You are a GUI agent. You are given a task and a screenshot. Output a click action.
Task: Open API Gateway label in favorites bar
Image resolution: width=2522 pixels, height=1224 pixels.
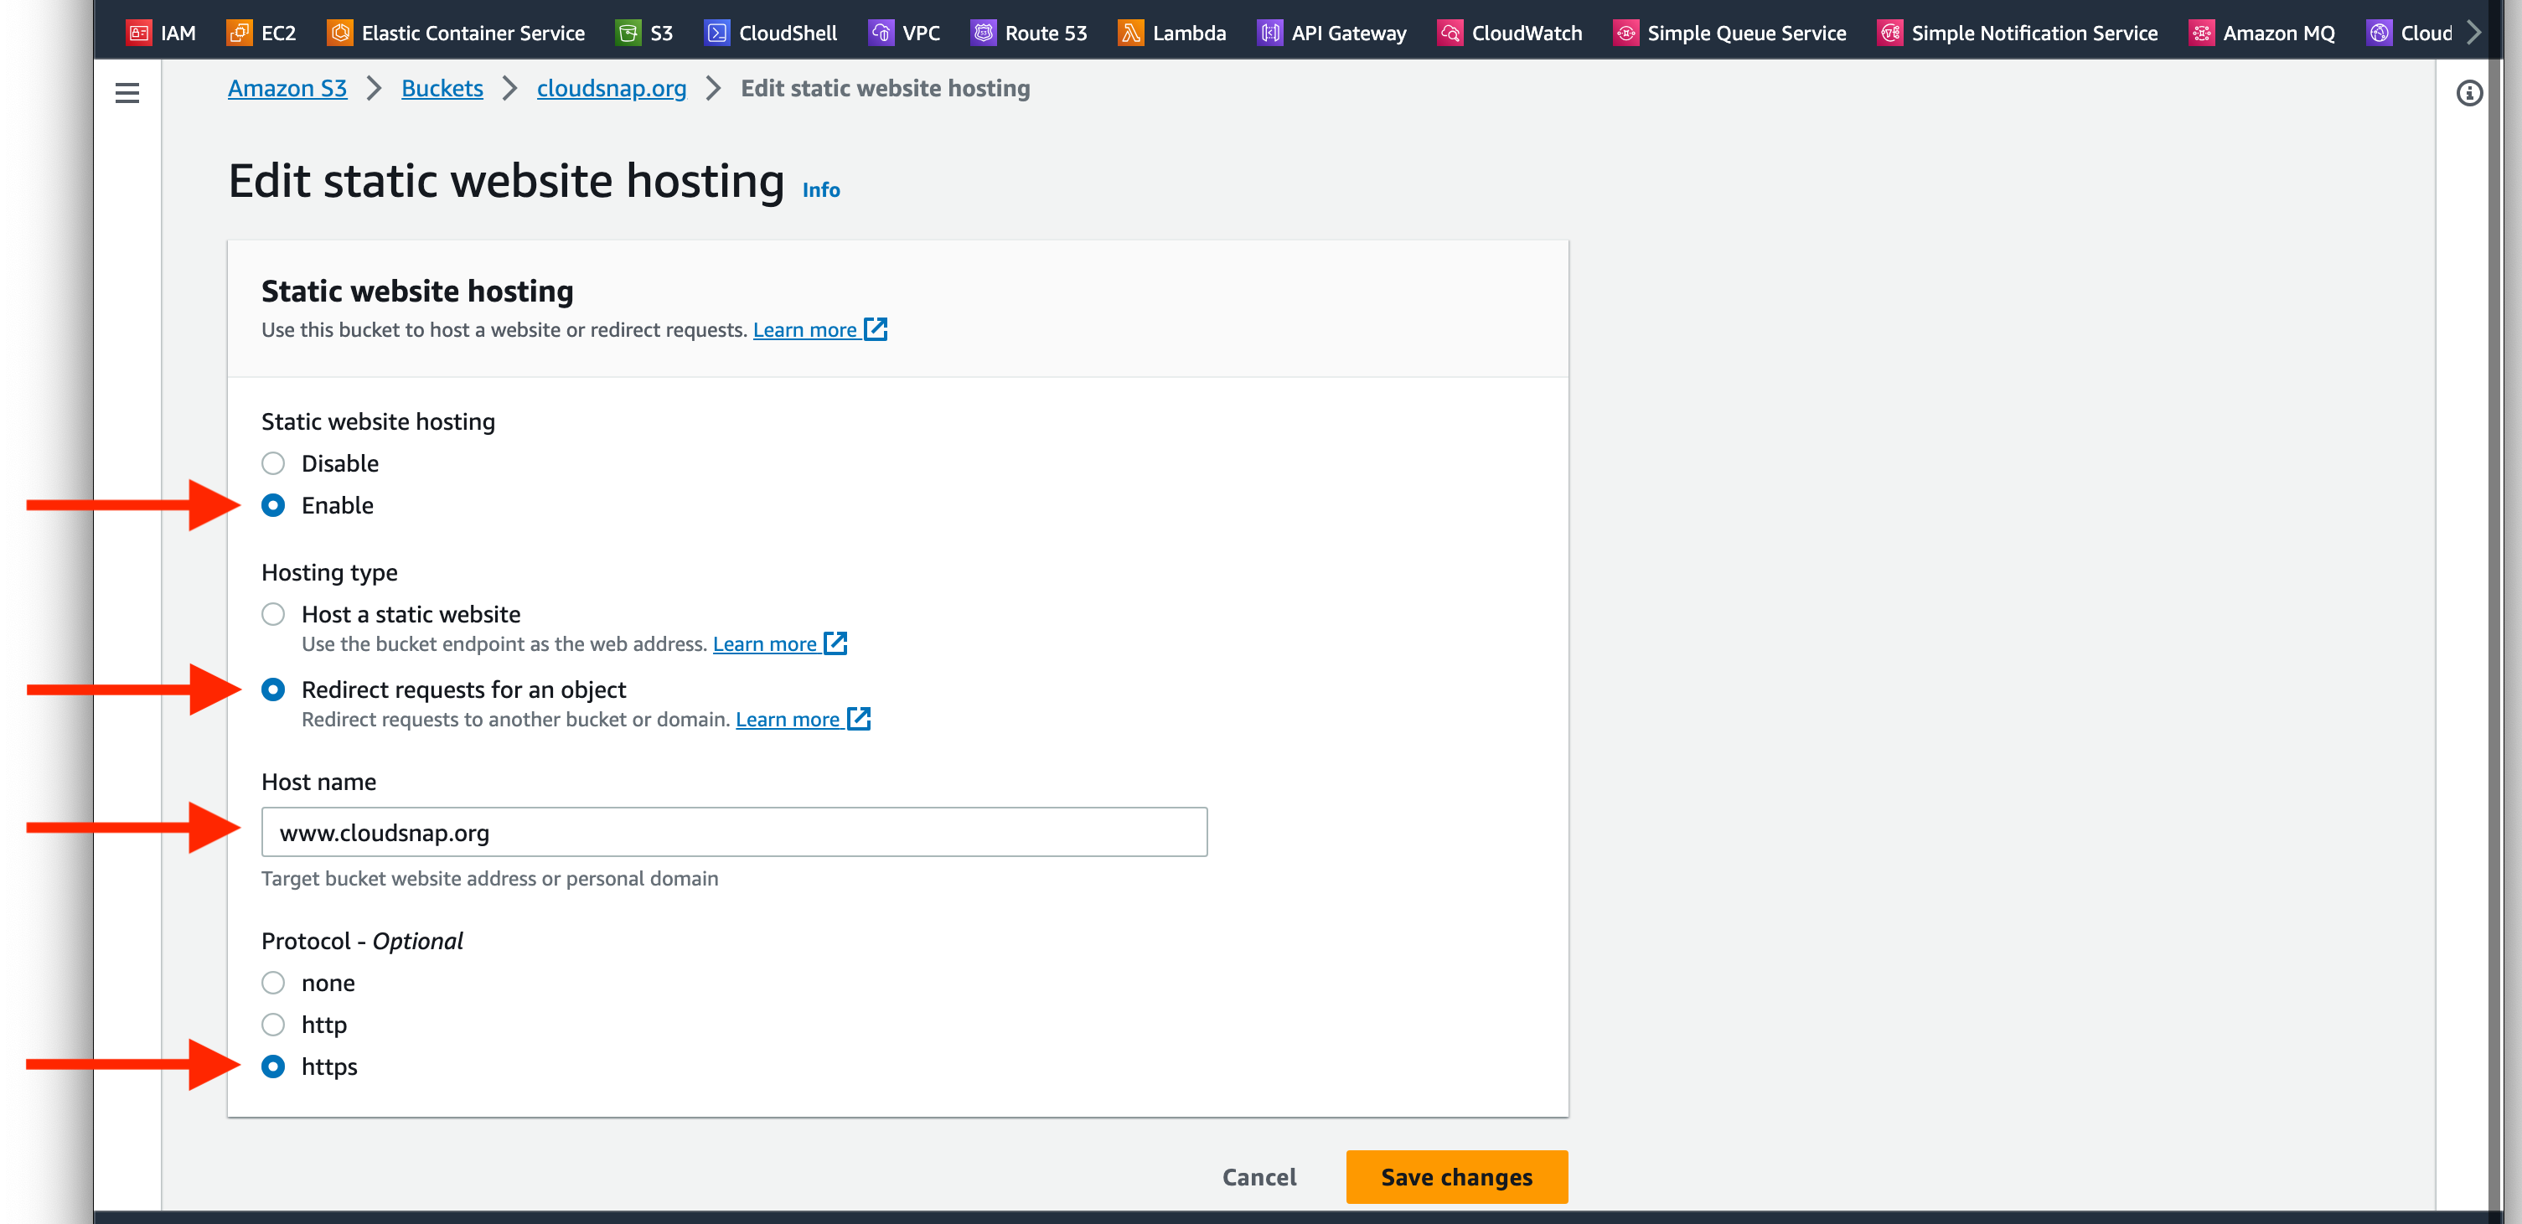(x=1348, y=34)
